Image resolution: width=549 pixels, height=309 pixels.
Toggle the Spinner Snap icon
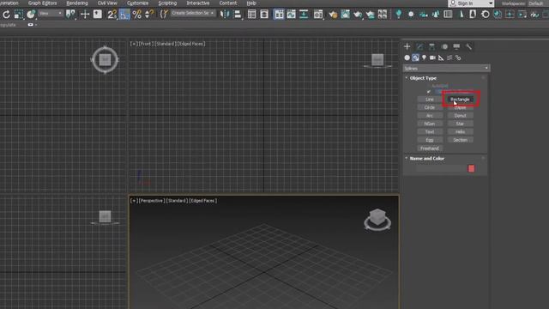coord(148,15)
